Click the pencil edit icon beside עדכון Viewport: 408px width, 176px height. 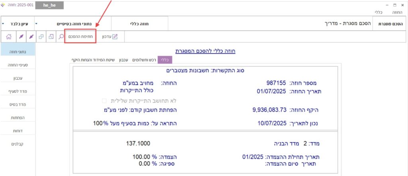tap(115, 37)
